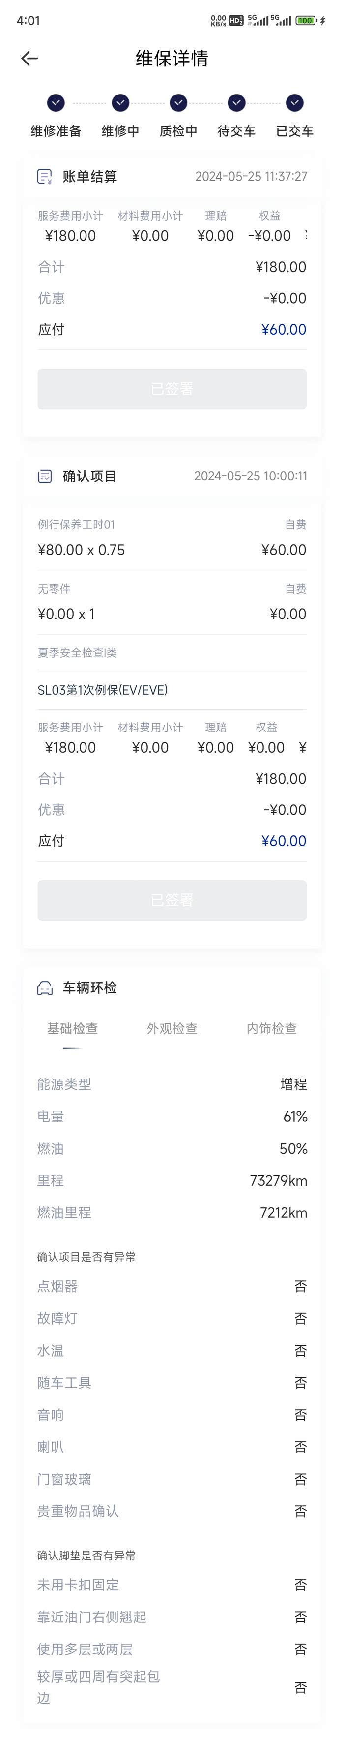
Task: Tap the back arrow icon
Action: coord(29,59)
